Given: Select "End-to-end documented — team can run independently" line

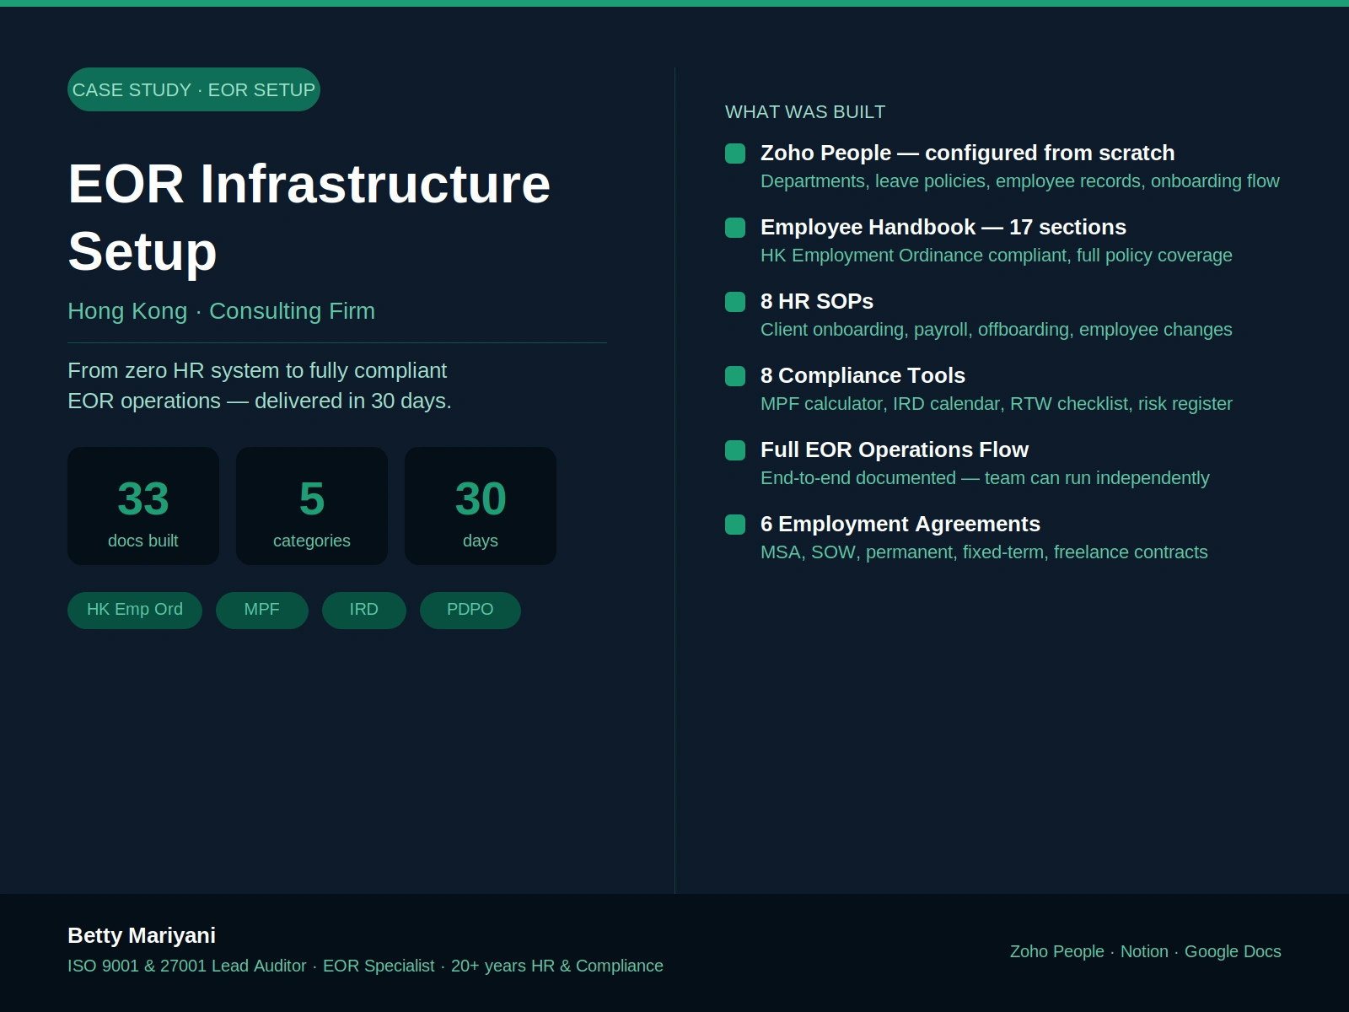Looking at the screenshot, I should click(x=985, y=478).
